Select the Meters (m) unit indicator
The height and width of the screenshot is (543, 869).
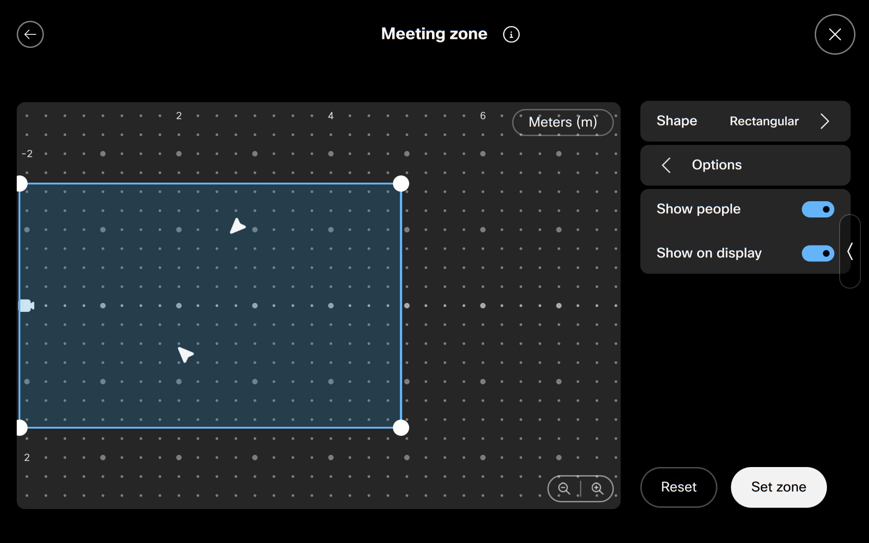pos(562,122)
